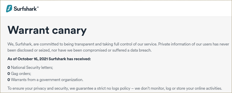Click the empty white header bar area
The width and height of the screenshot is (232, 93).
(x=133, y=9)
